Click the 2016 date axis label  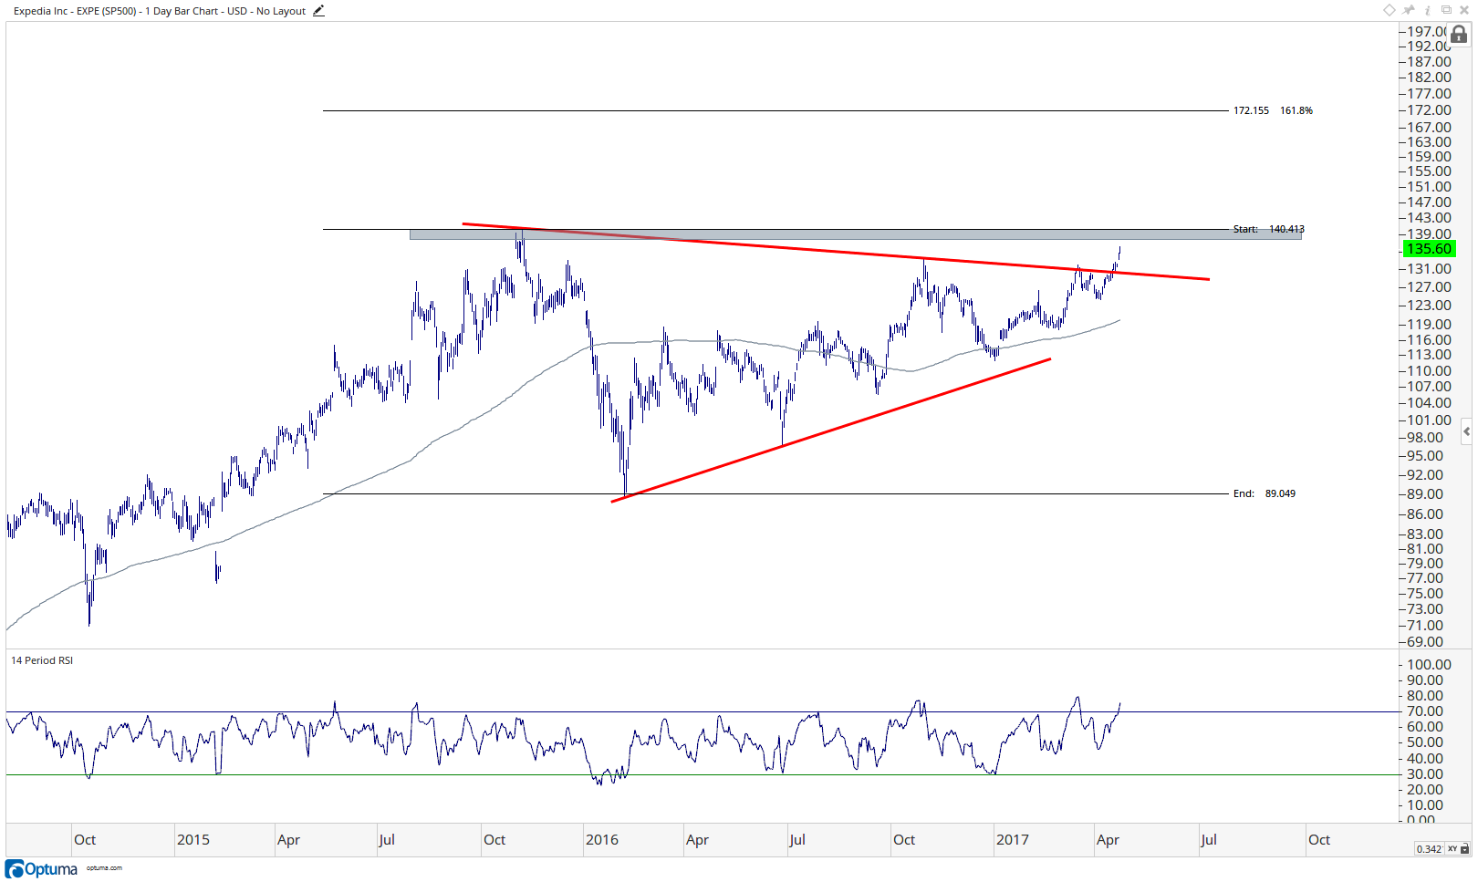[x=602, y=840]
